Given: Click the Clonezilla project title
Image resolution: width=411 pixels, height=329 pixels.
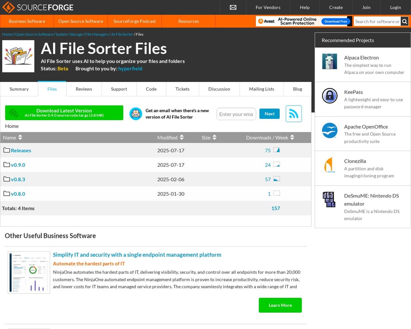Looking at the screenshot, I should pos(355,161).
